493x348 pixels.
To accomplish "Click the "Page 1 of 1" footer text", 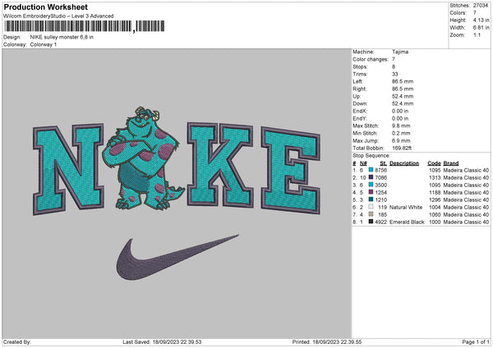I will click(x=476, y=341).
